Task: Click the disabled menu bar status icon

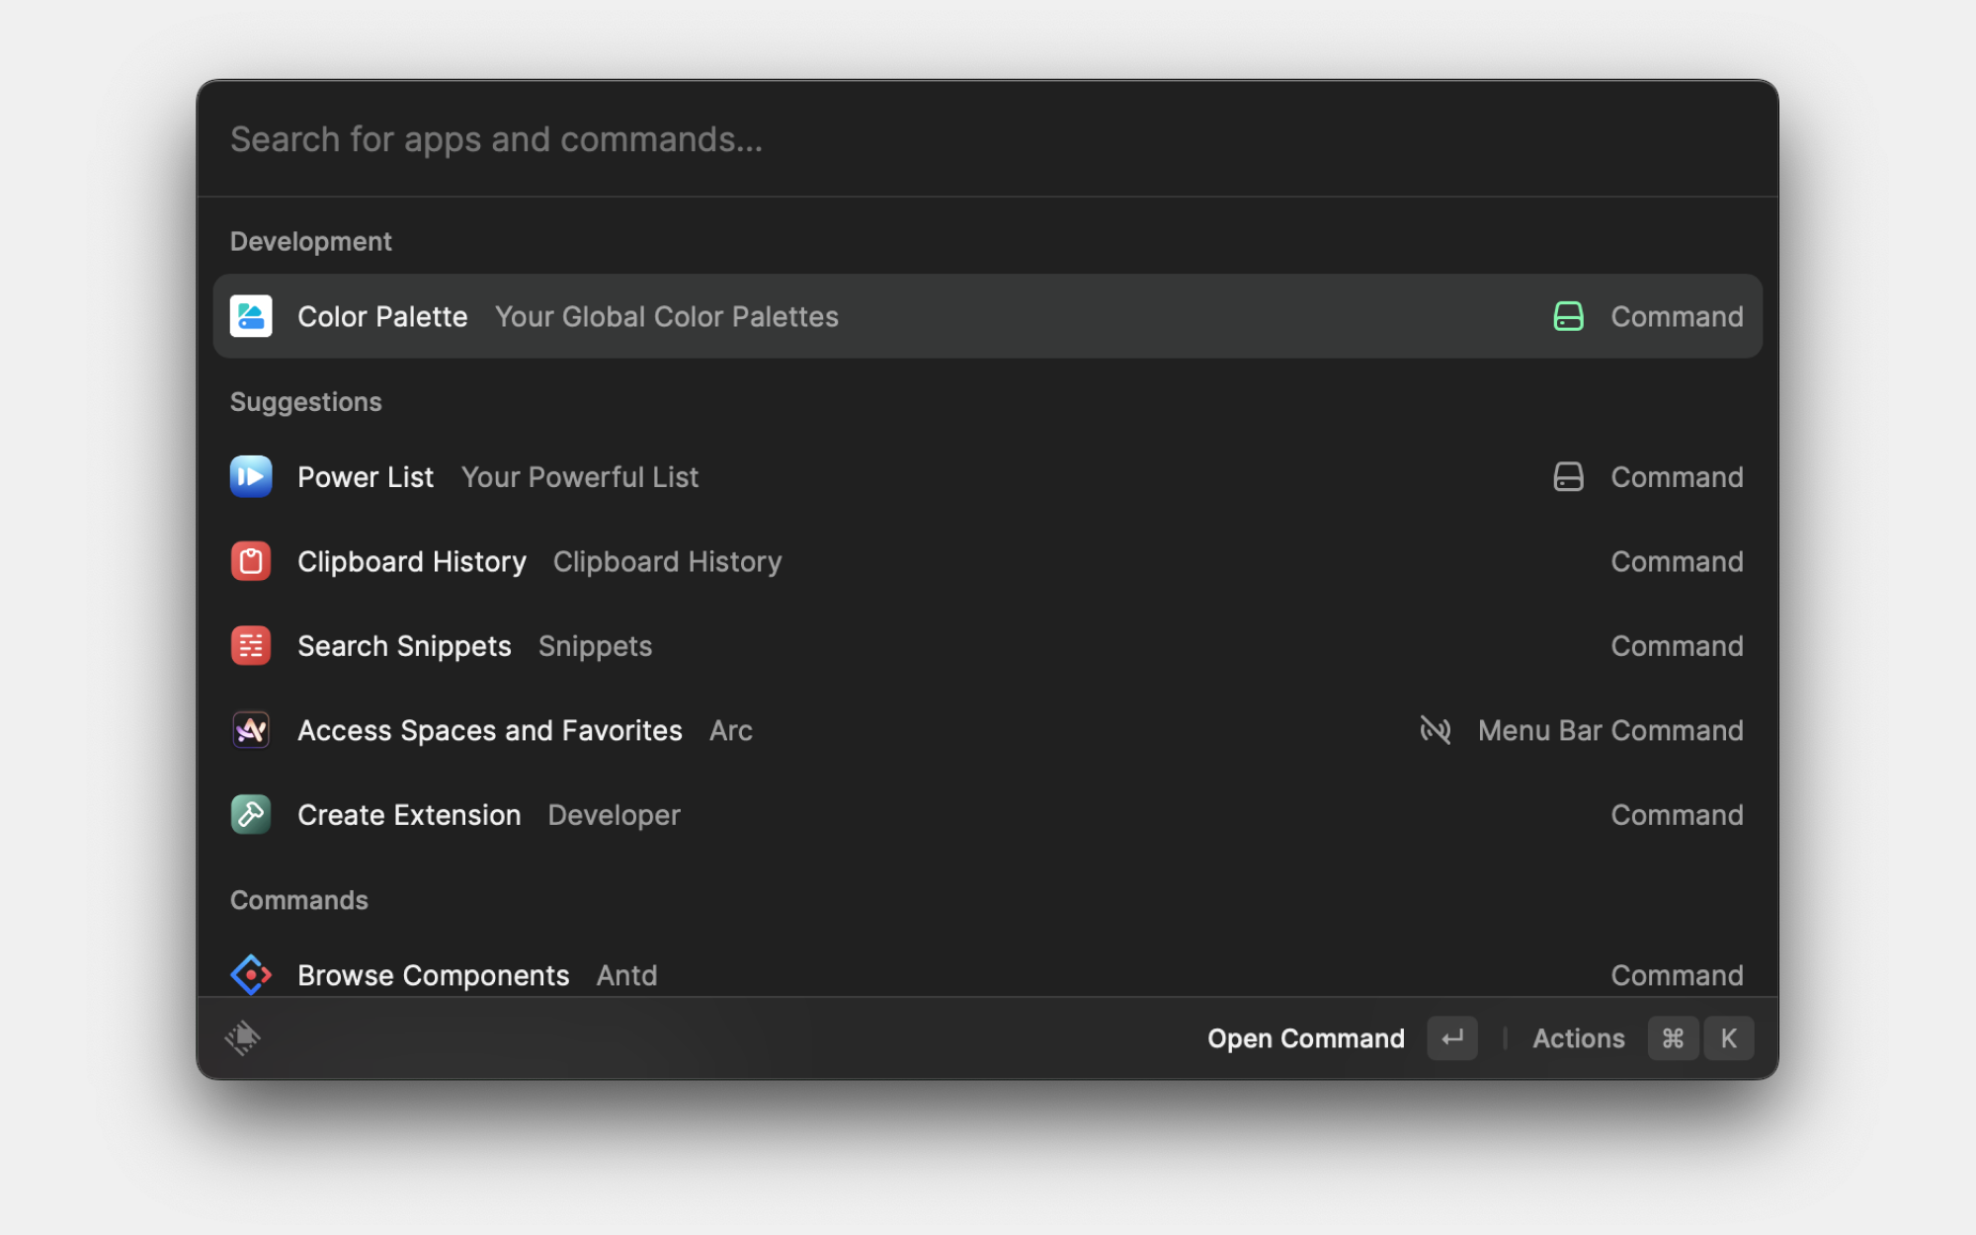Action: point(1435,730)
